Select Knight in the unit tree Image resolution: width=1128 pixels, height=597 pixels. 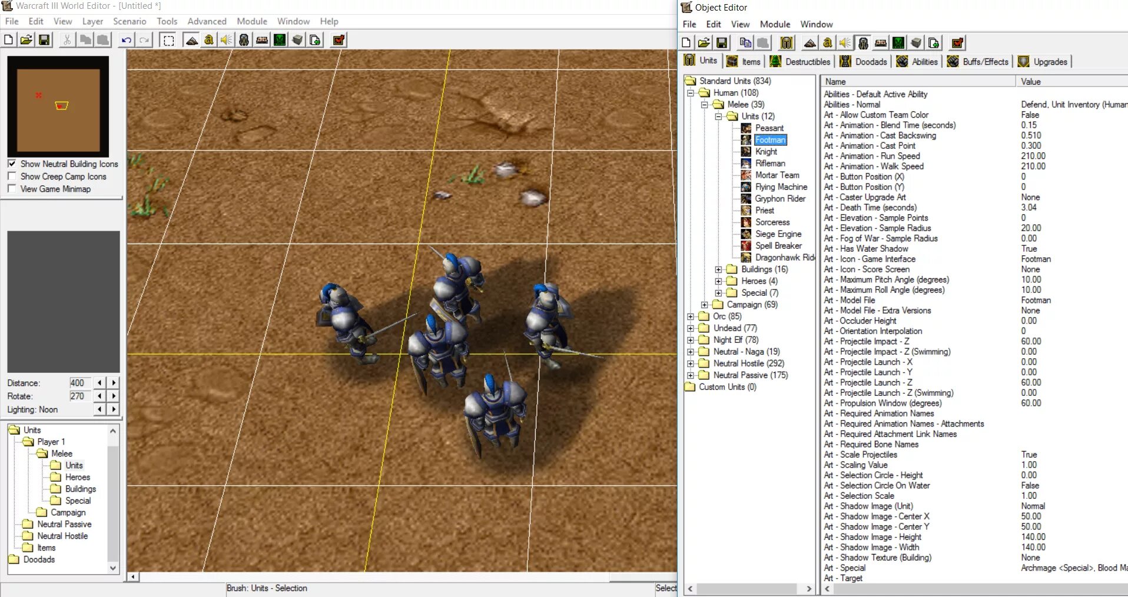(x=766, y=152)
